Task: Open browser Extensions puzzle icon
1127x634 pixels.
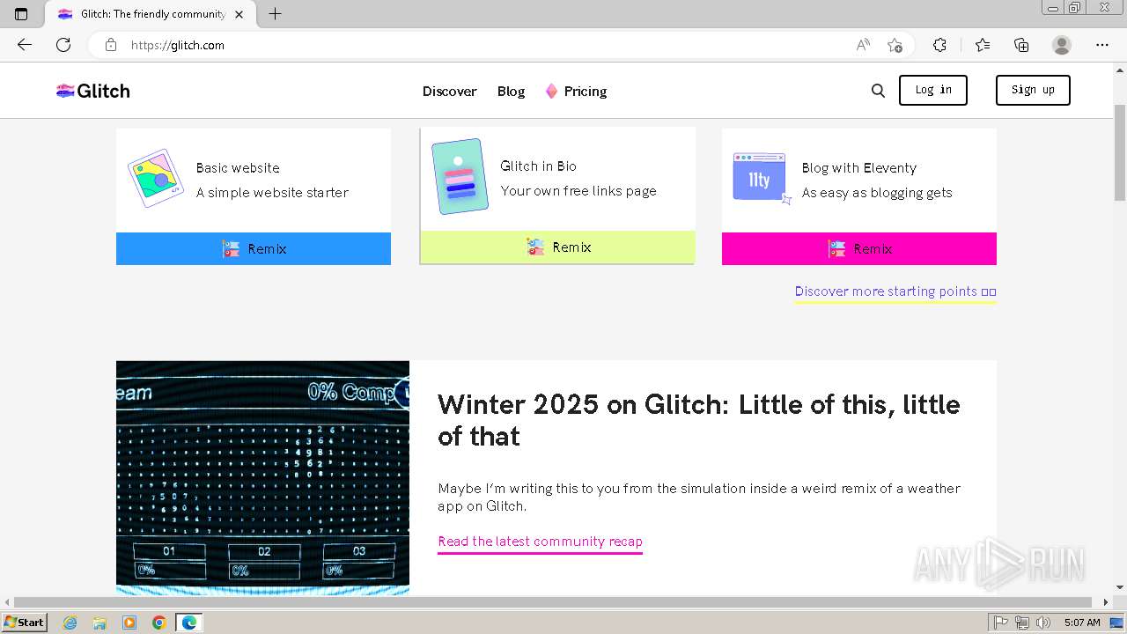Action: (x=939, y=45)
